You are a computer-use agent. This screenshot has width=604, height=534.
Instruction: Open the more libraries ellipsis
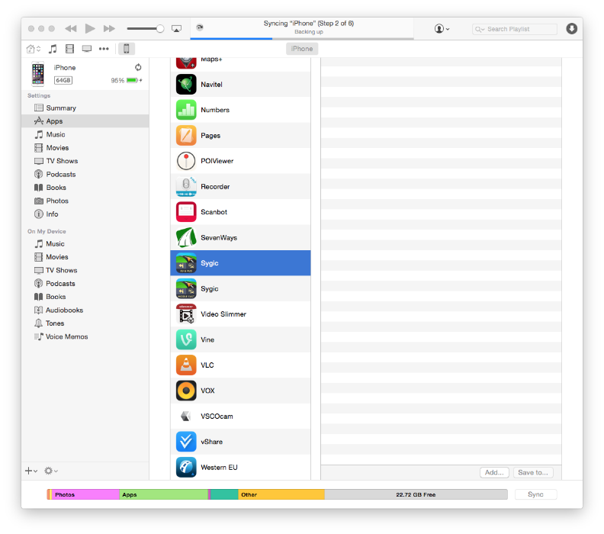pyautogui.click(x=104, y=49)
